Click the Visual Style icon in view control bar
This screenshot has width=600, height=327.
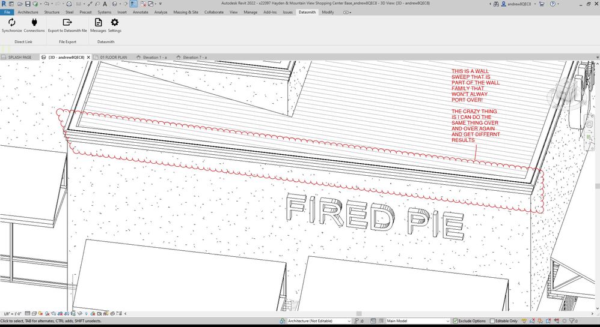(34, 313)
